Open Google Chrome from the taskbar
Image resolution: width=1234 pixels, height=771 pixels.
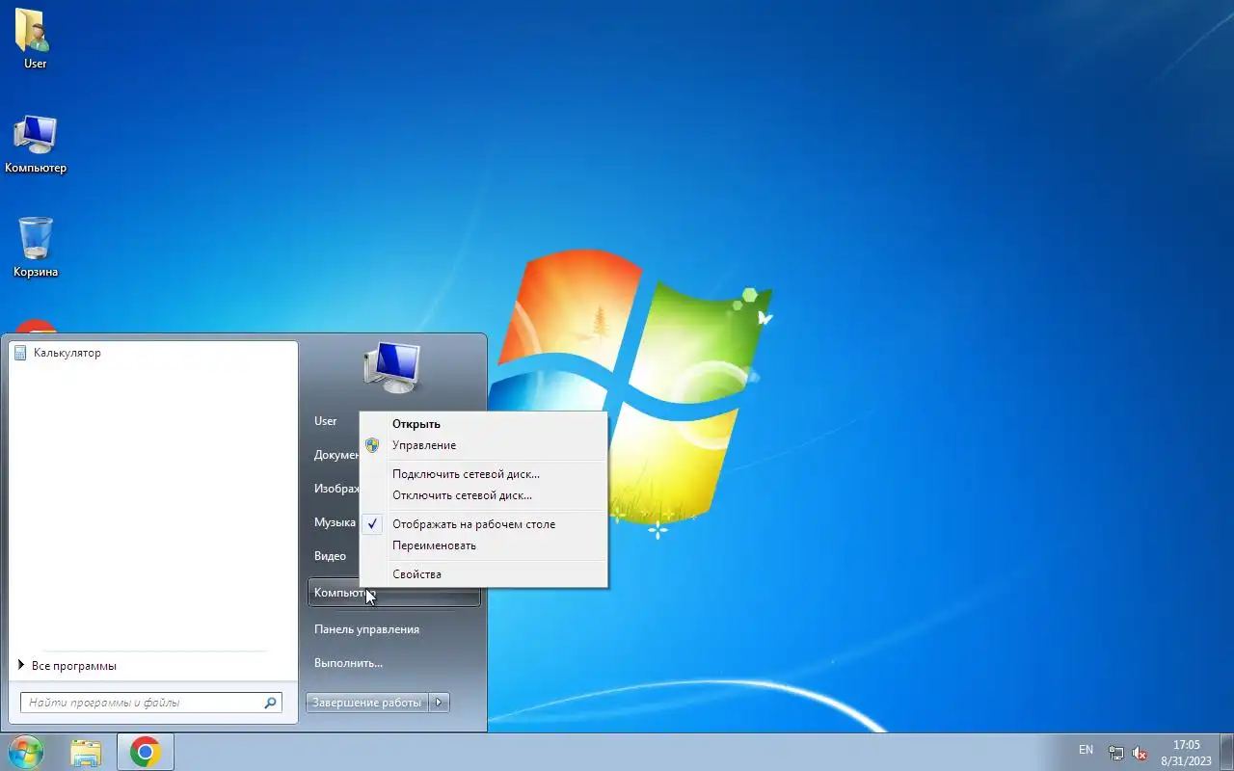click(x=146, y=753)
